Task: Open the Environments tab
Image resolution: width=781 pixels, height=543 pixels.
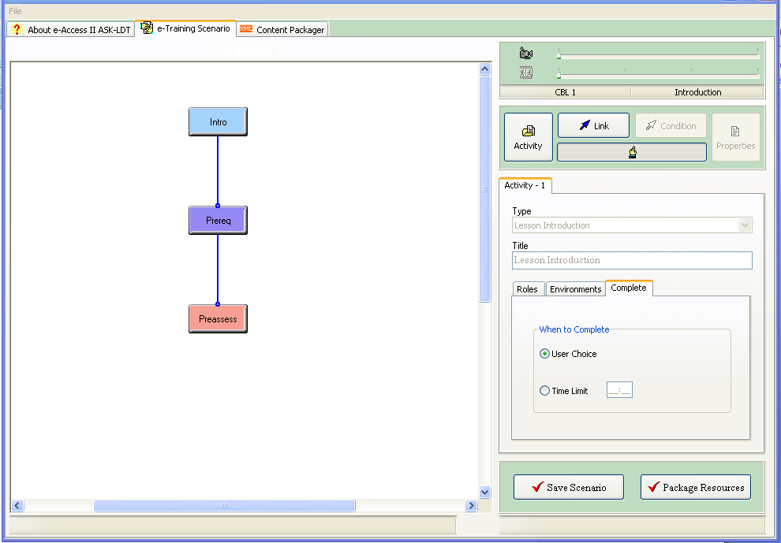Action: [x=575, y=289]
